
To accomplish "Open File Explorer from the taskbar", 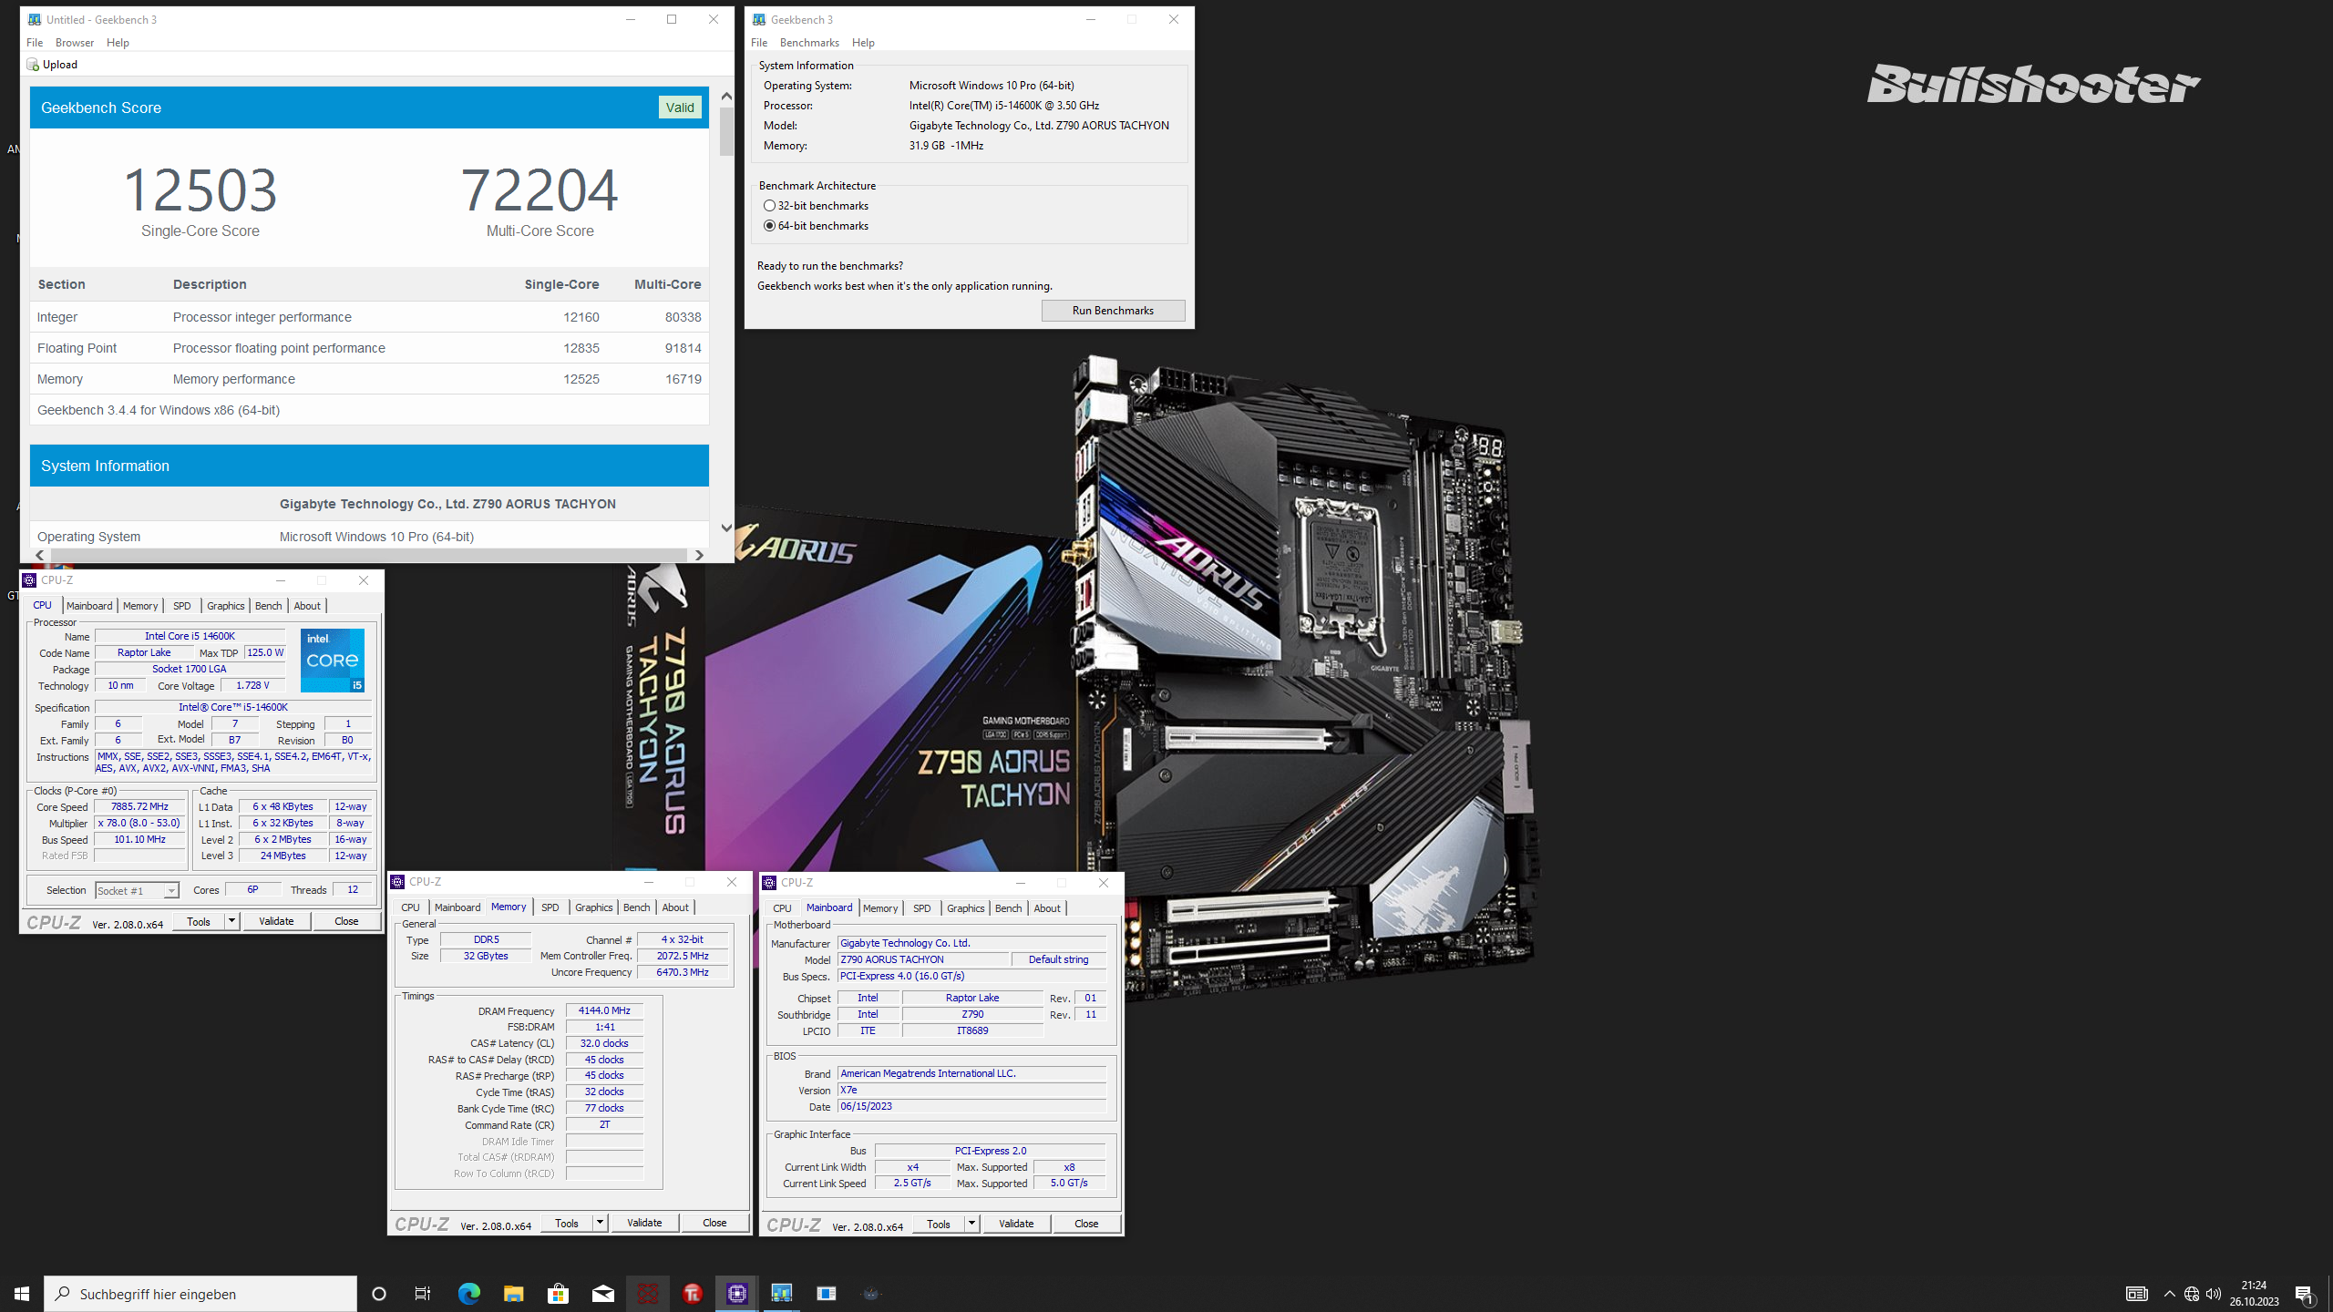I will 513,1294.
